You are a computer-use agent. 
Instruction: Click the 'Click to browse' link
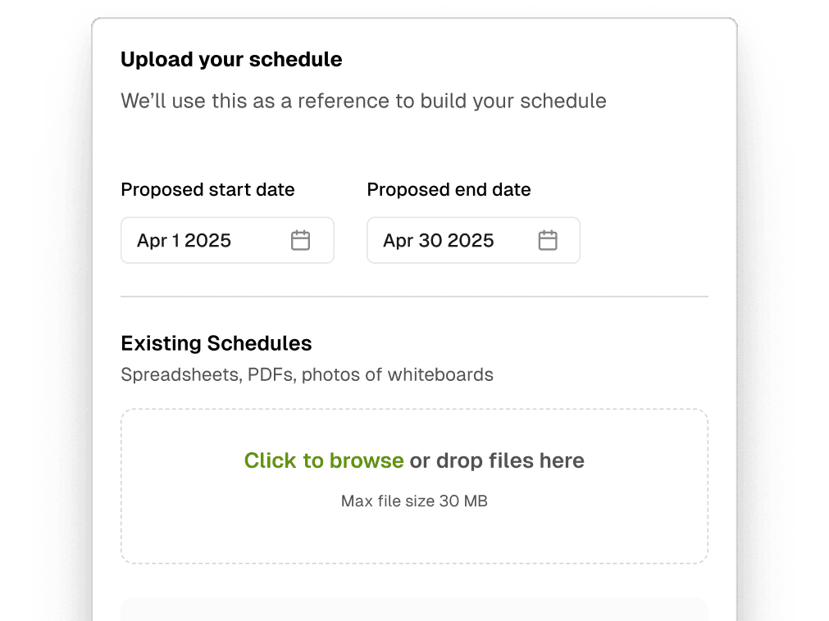(x=324, y=460)
